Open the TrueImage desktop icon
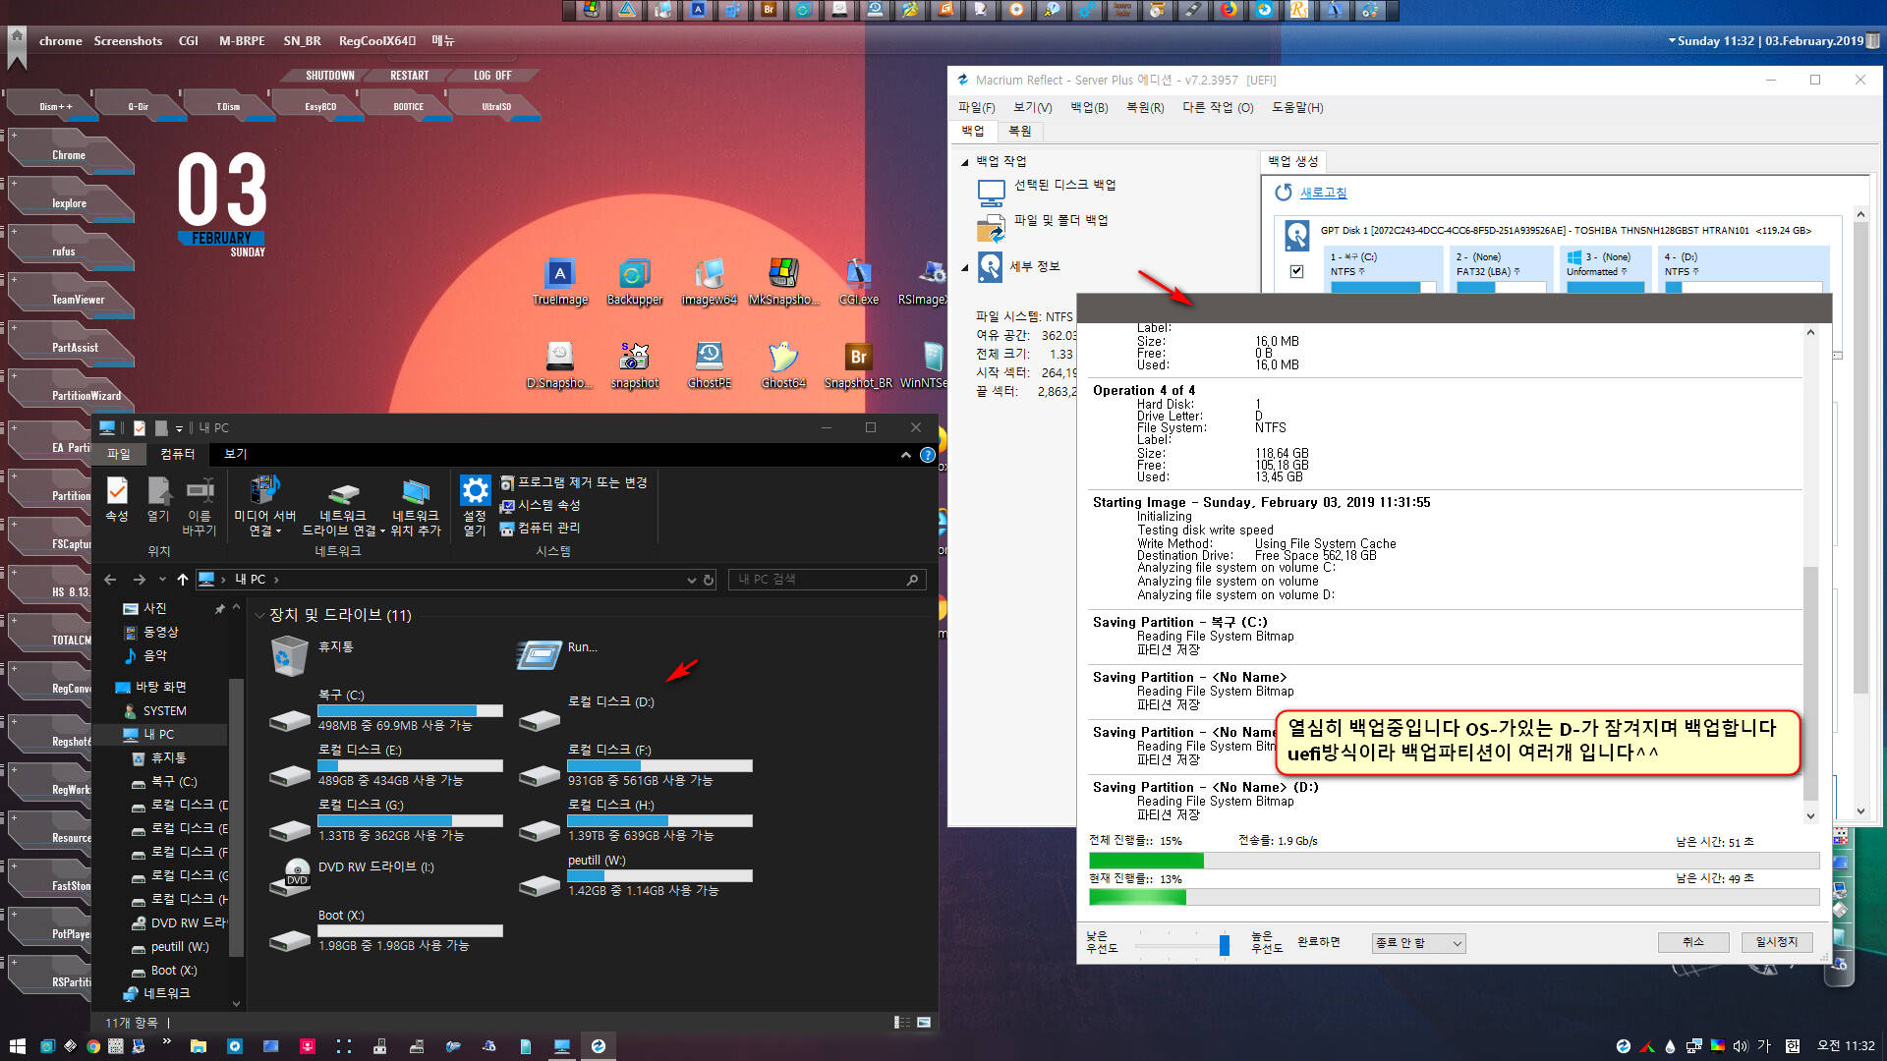 pyautogui.click(x=559, y=281)
